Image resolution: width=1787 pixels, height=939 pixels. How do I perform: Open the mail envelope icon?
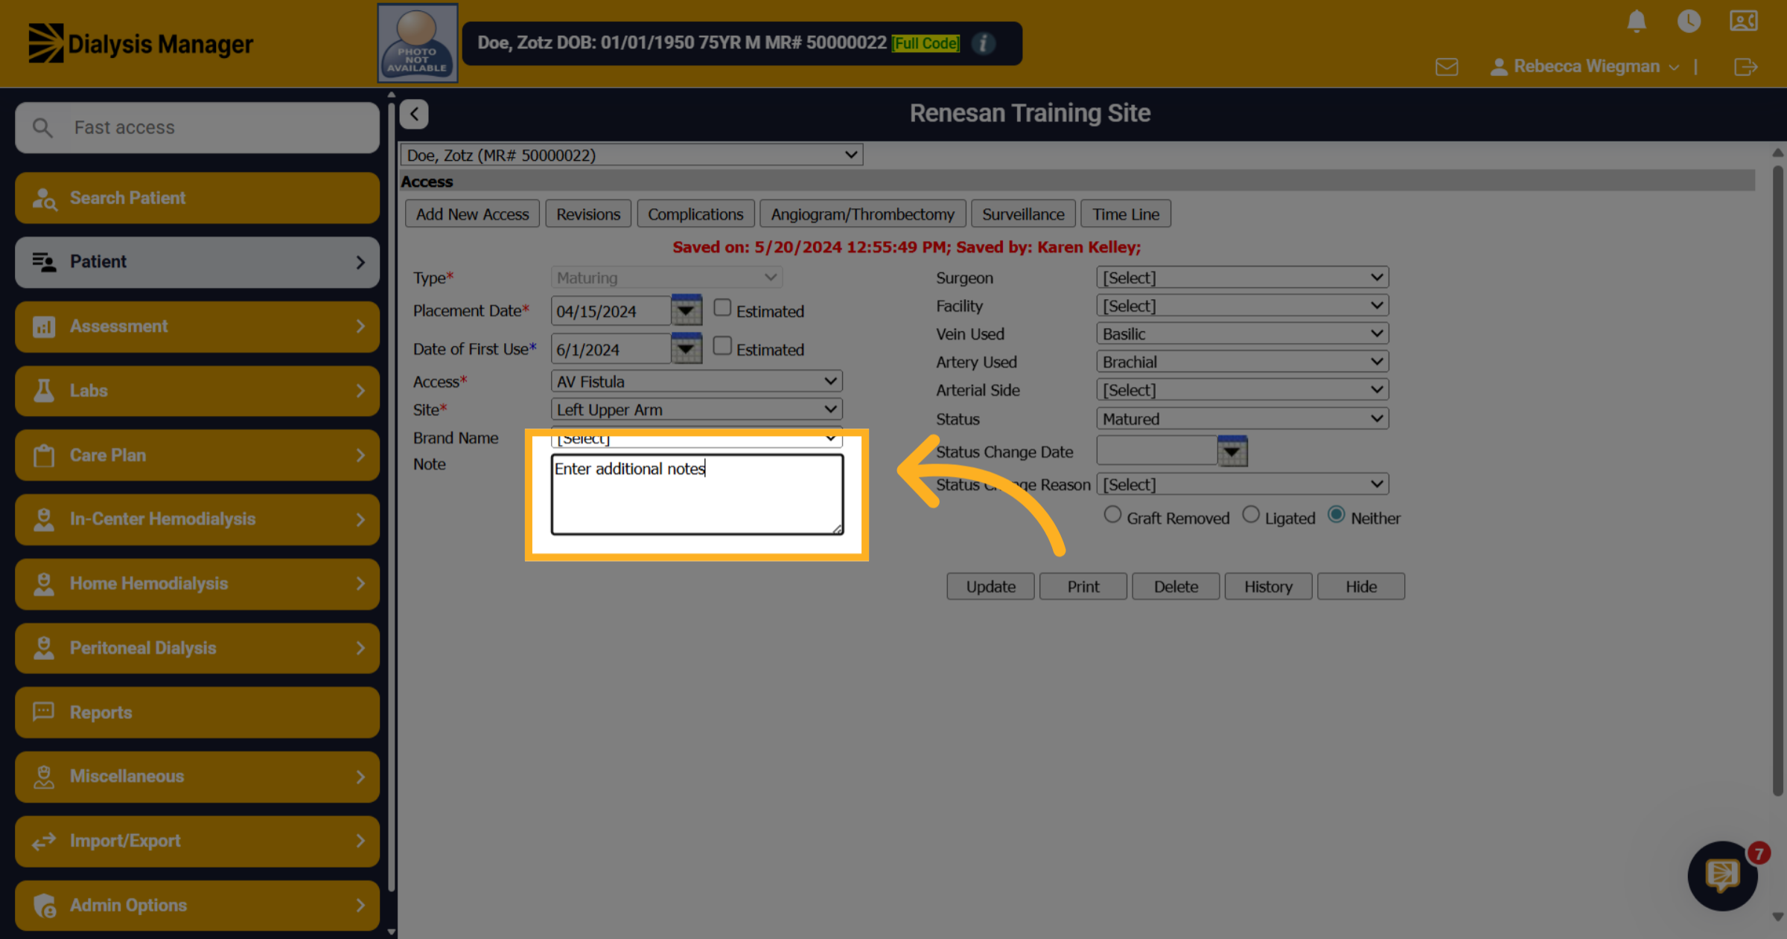(1446, 67)
